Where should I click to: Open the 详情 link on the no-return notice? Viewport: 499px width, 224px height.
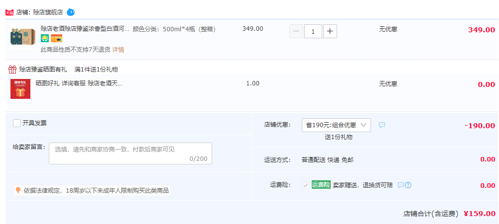point(118,50)
